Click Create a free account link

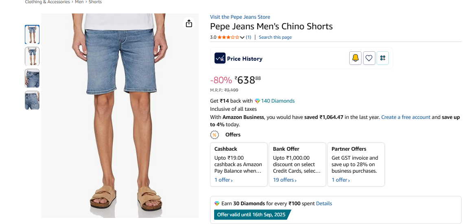click(405, 117)
